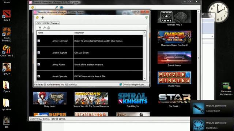Sort by the Name column header

tap(55, 33)
